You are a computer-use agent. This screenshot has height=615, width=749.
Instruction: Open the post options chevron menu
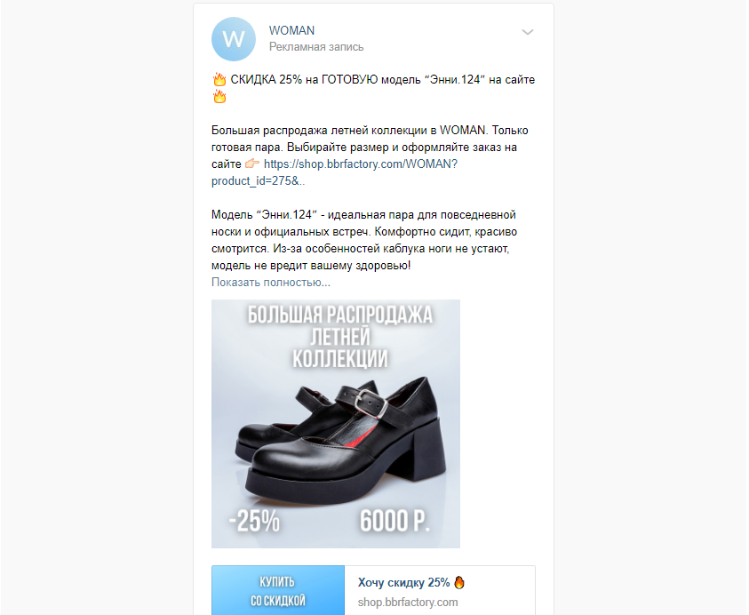tap(528, 32)
